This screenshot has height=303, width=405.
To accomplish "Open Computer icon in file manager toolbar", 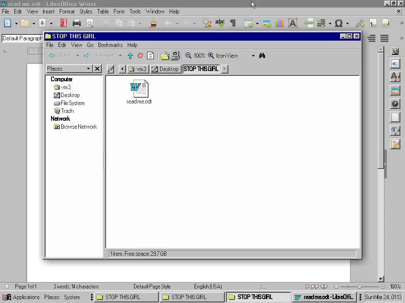I will click(x=175, y=56).
